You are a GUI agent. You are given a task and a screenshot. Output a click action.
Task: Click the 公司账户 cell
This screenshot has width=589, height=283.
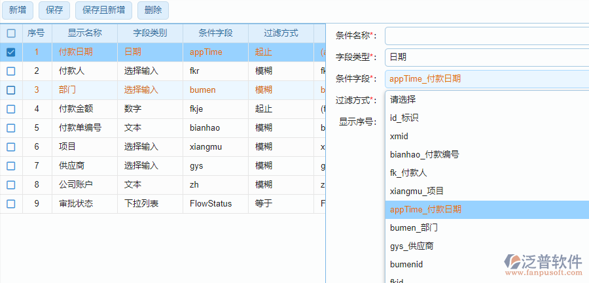tap(84, 185)
